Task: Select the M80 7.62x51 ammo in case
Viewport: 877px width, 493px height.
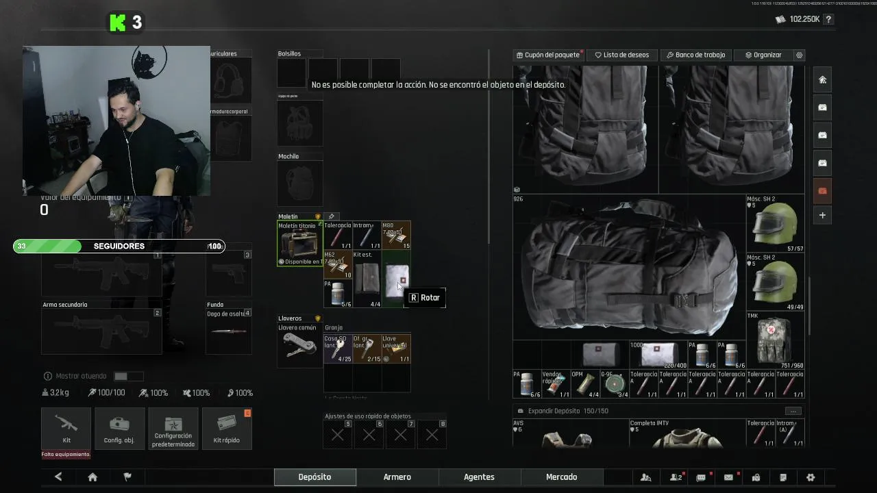Action: [x=396, y=236]
